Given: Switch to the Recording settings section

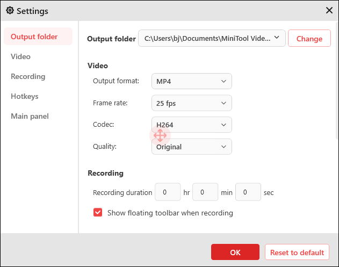Looking at the screenshot, I should coord(28,76).
